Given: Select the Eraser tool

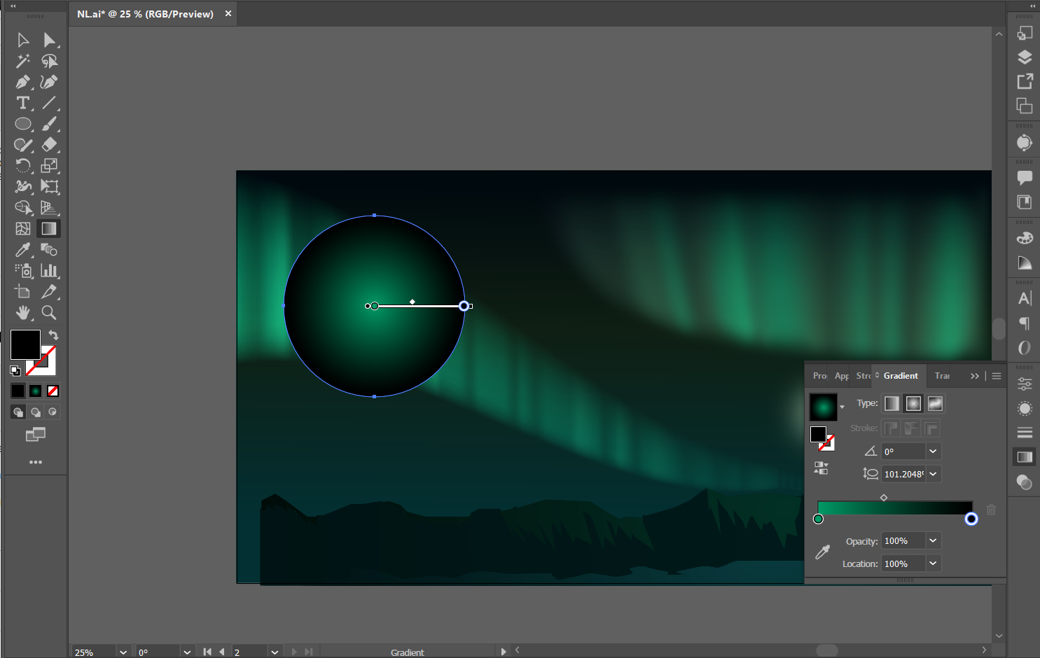Looking at the screenshot, I should (x=49, y=145).
